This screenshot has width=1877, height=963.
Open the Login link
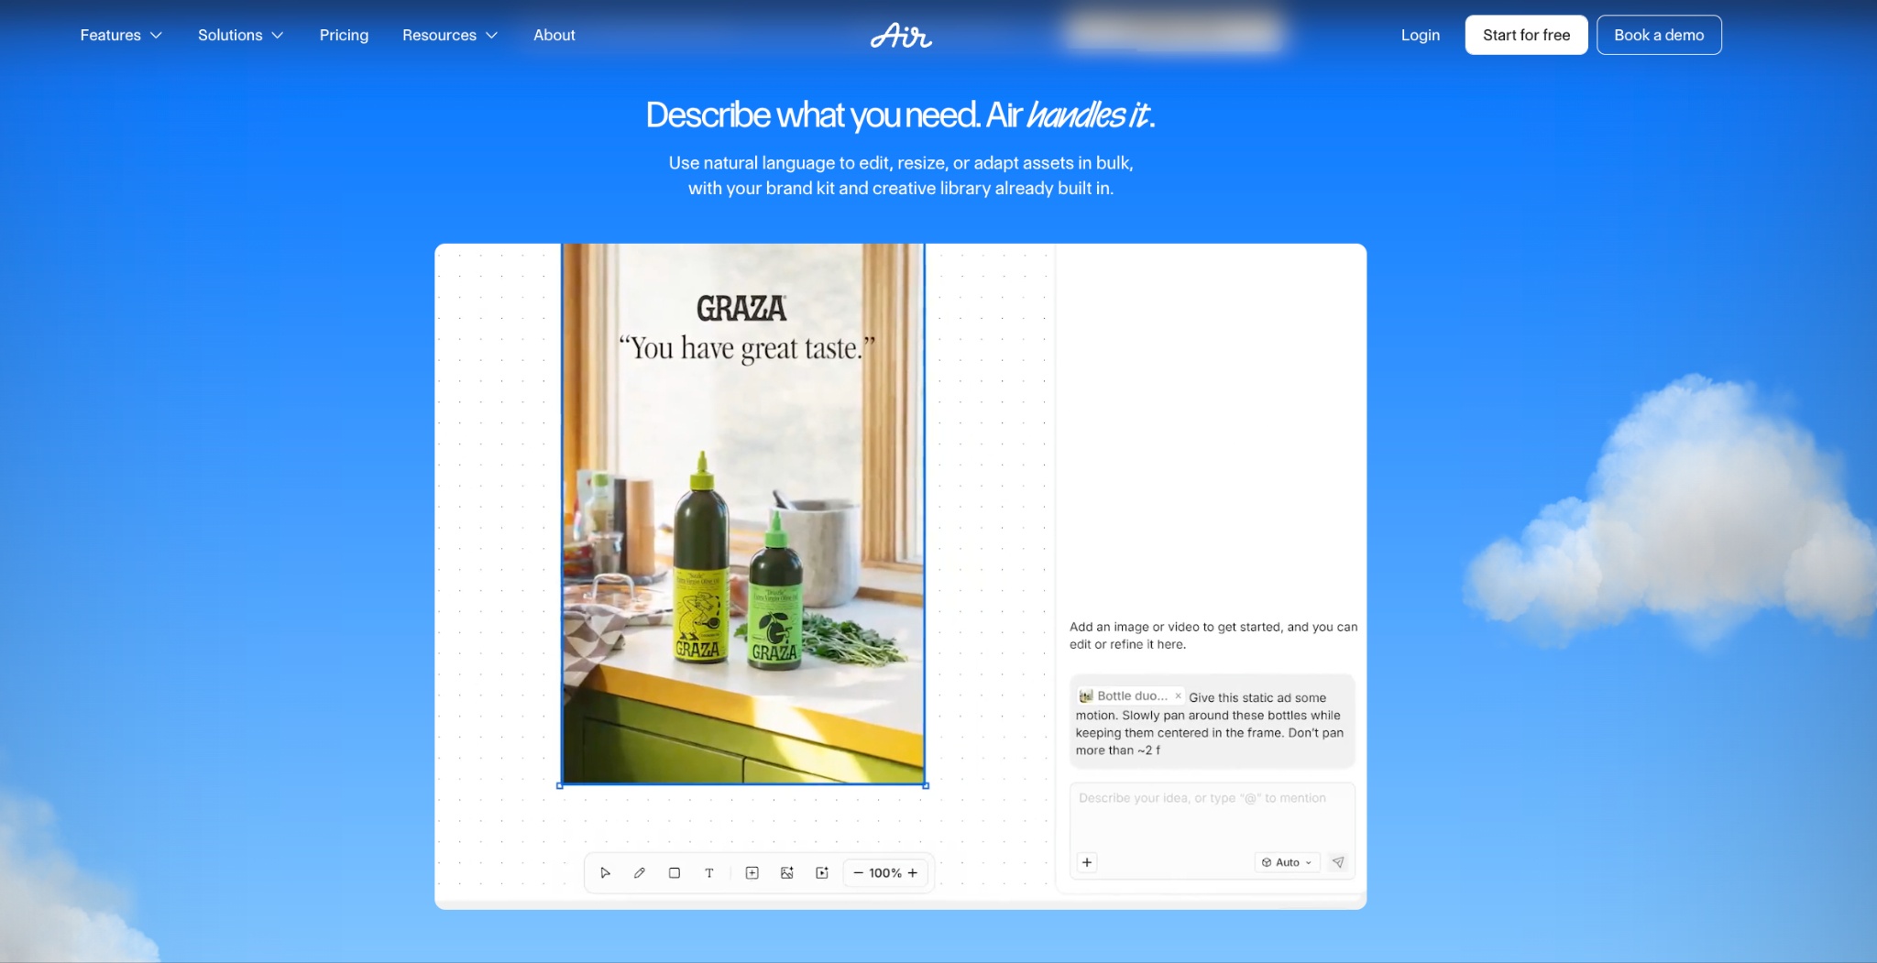click(1421, 35)
